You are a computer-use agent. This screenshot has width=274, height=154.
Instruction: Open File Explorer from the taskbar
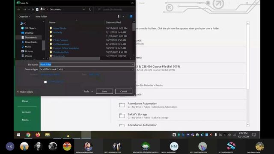(x=48, y=135)
